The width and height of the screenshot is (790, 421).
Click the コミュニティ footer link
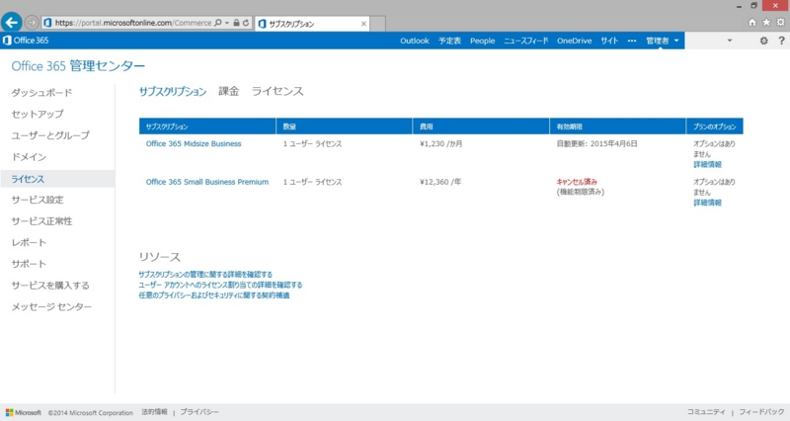tap(706, 412)
